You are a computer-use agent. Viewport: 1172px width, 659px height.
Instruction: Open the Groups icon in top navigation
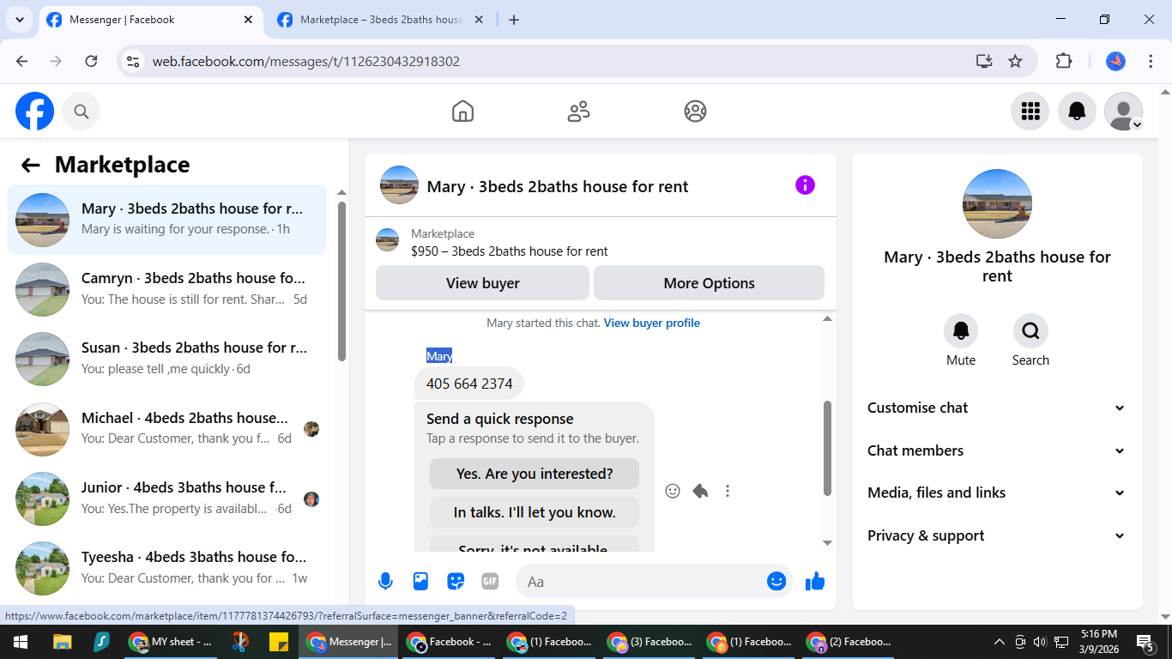pos(695,112)
